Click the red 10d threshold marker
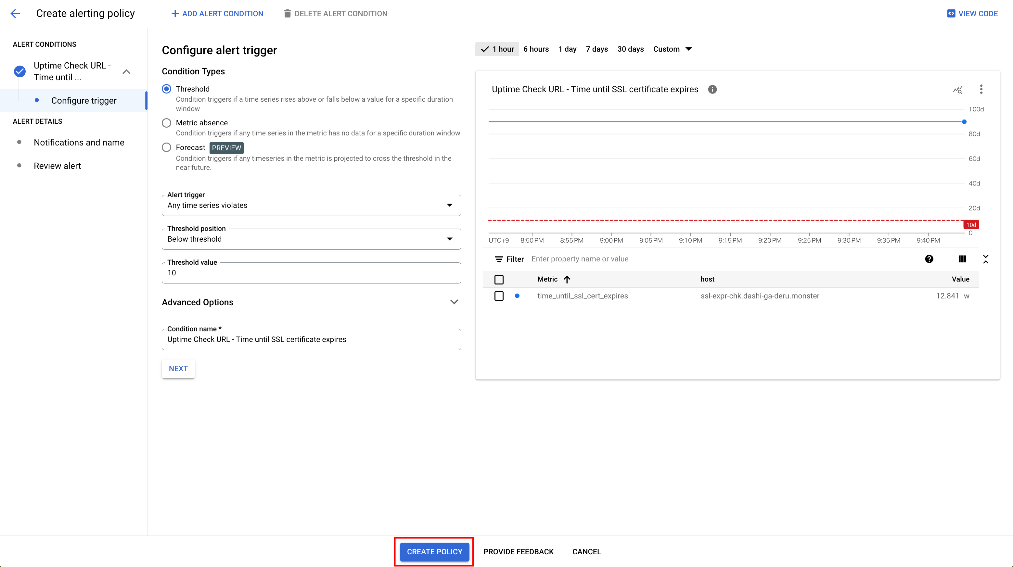The height and width of the screenshot is (567, 1013). (971, 225)
